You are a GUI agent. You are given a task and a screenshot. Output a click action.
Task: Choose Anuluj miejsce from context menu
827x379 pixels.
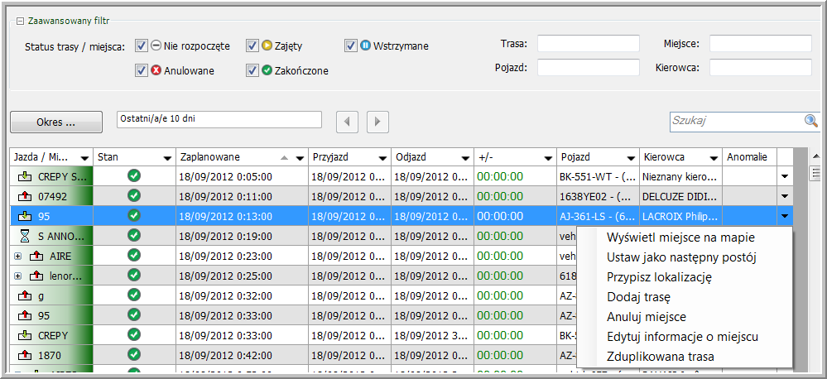pyautogui.click(x=646, y=317)
